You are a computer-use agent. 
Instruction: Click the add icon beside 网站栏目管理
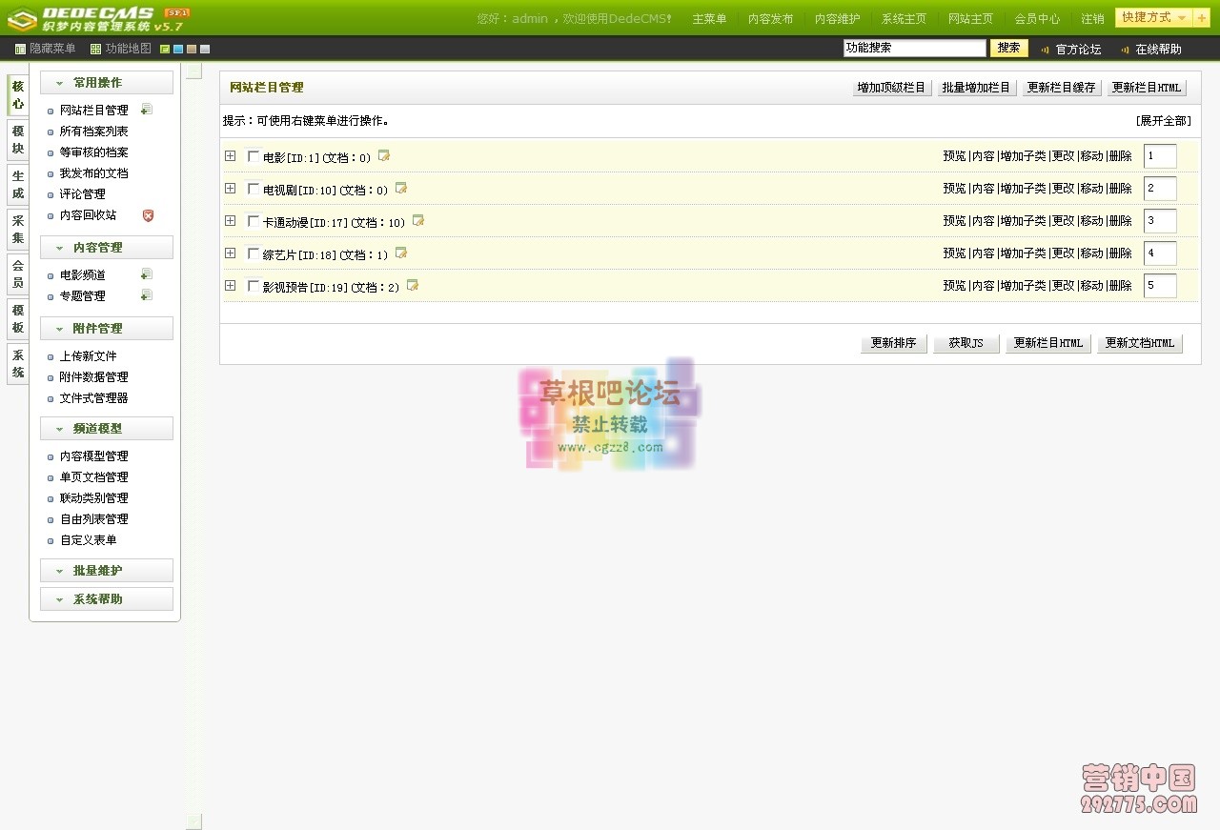(146, 110)
